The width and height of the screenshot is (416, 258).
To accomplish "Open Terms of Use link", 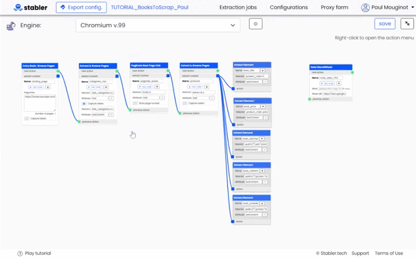I will (x=389, y=253).
